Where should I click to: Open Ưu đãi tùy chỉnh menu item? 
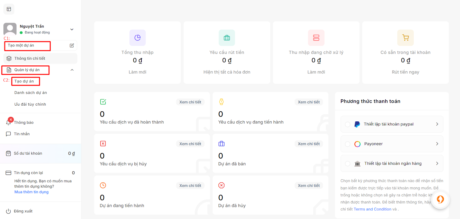pyautogui.click(x=30, y=104)
